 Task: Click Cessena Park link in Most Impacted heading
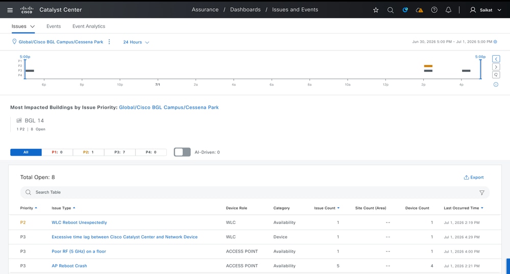pyautogui.click(x=169, y=107)
